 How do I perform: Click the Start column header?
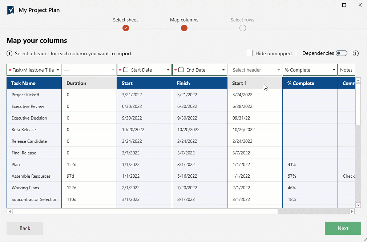(x=144, y=83)
